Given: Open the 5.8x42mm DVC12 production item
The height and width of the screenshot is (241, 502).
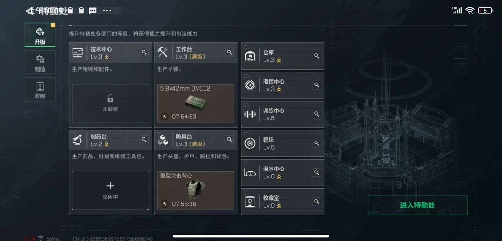Looking at the screenshot, I should 196,103.
